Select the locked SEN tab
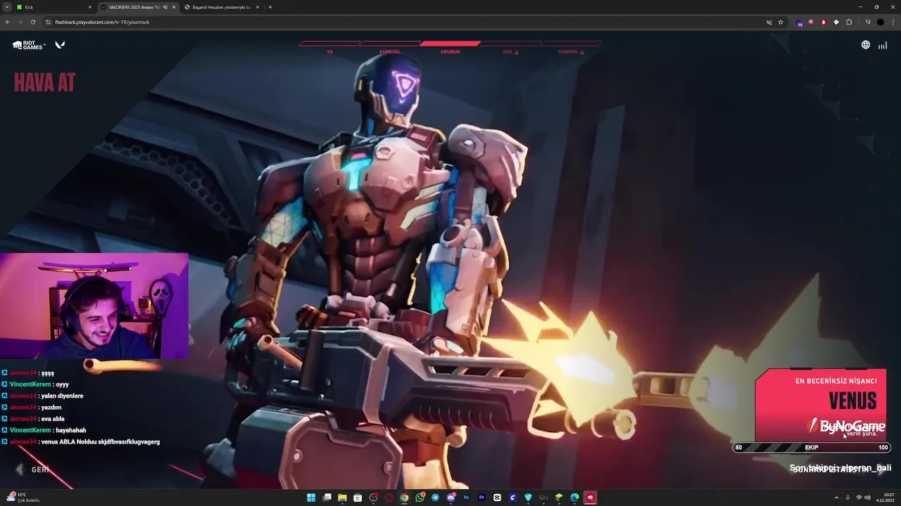 [x=510, y=48]
